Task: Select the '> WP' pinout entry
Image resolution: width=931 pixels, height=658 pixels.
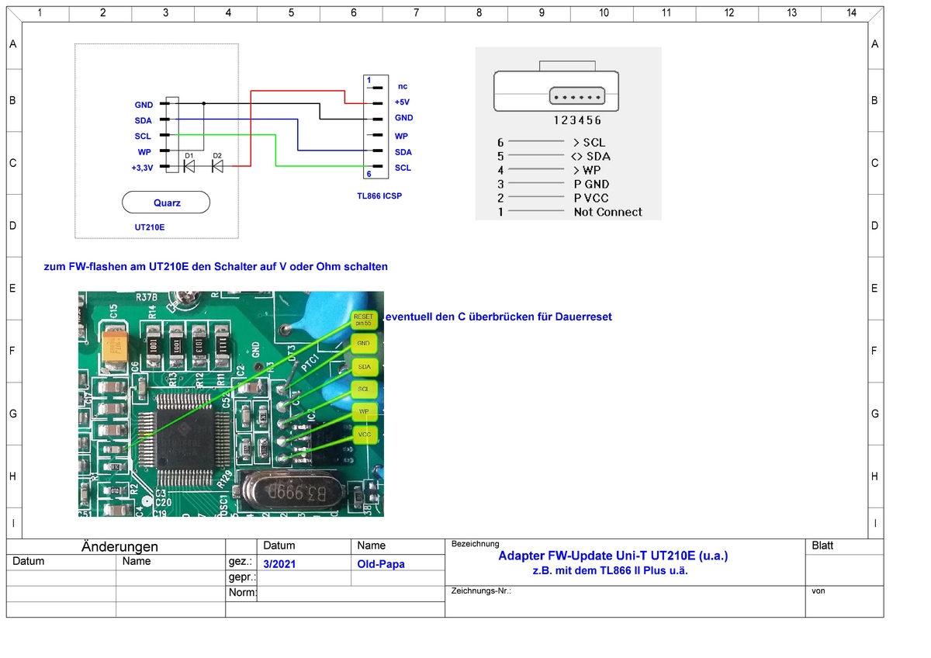Action: coord(587,170)
